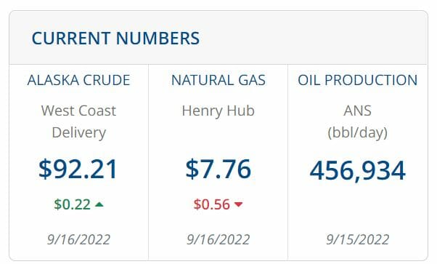The width and height of the screenshot is (437, 264).
Task: Click the red down arrow beside $0.56
Action: (238, 204)
